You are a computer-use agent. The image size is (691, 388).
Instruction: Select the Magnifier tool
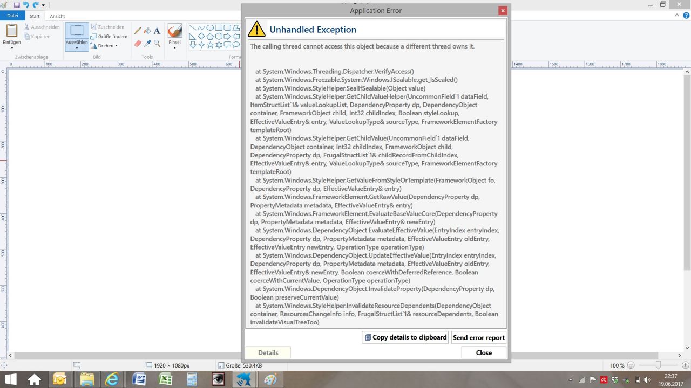pos(157,43)
